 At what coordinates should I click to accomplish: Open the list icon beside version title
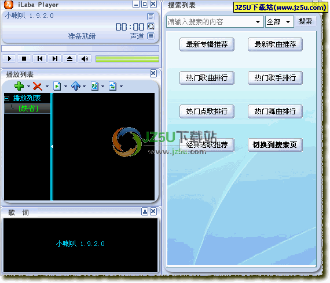(151, 16)
